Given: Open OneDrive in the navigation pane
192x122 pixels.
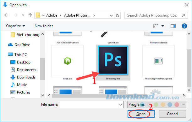Looking at the screenshot, I should coord(19,45).
